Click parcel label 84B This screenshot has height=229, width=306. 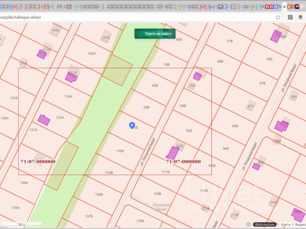[x=183, y=106]
